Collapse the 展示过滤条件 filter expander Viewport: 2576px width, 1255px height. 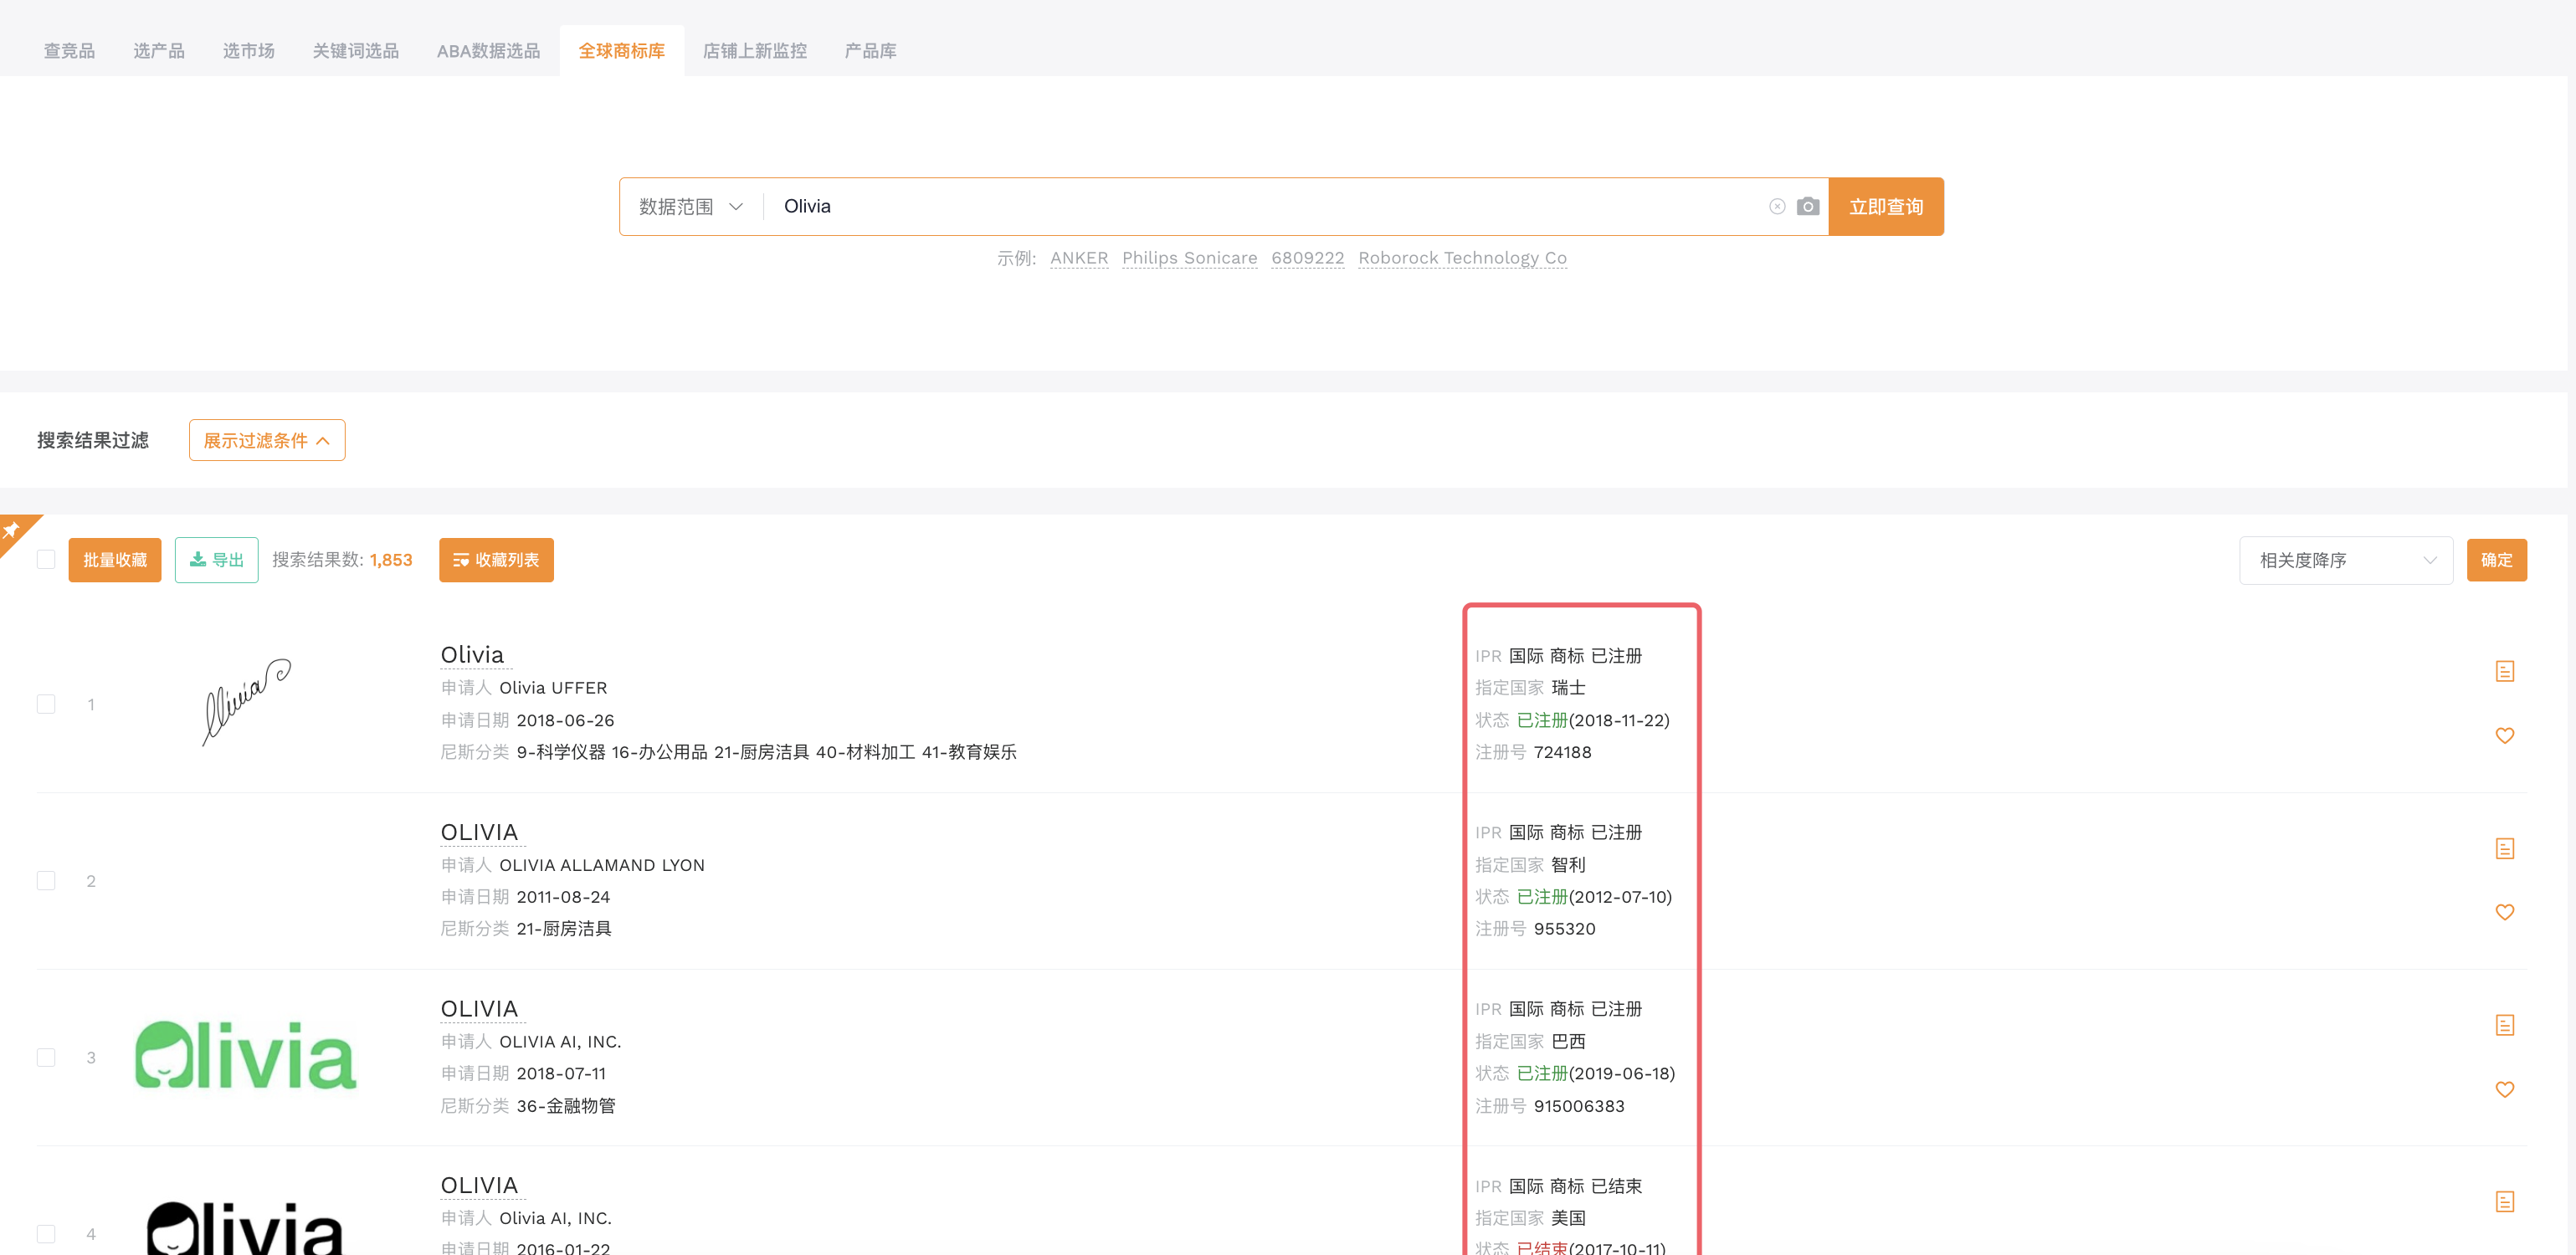267,440
